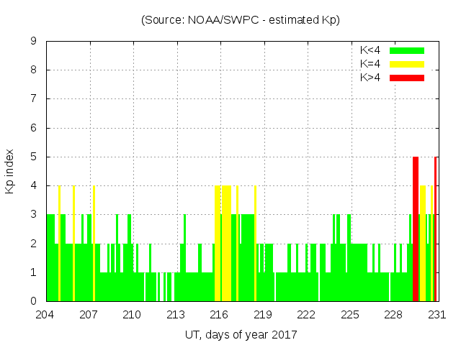Click the x-axis tick label 216
Image resolution: width=461 pixels, height=345 pixels.
click(219, 315)
